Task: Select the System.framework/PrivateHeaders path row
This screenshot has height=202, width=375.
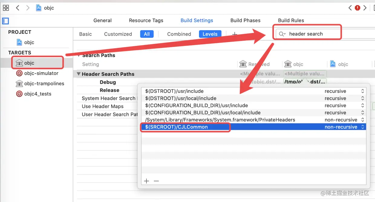Action: point(254,120)
